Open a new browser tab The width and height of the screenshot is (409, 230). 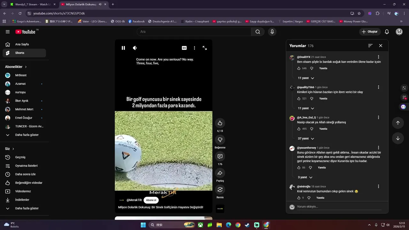113,4
